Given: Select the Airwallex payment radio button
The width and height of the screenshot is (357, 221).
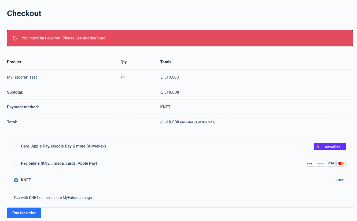Looking at the screenshot, I should tap(16, 147).
